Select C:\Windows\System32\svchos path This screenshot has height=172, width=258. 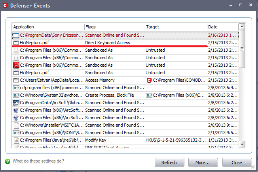coord(51,95)
